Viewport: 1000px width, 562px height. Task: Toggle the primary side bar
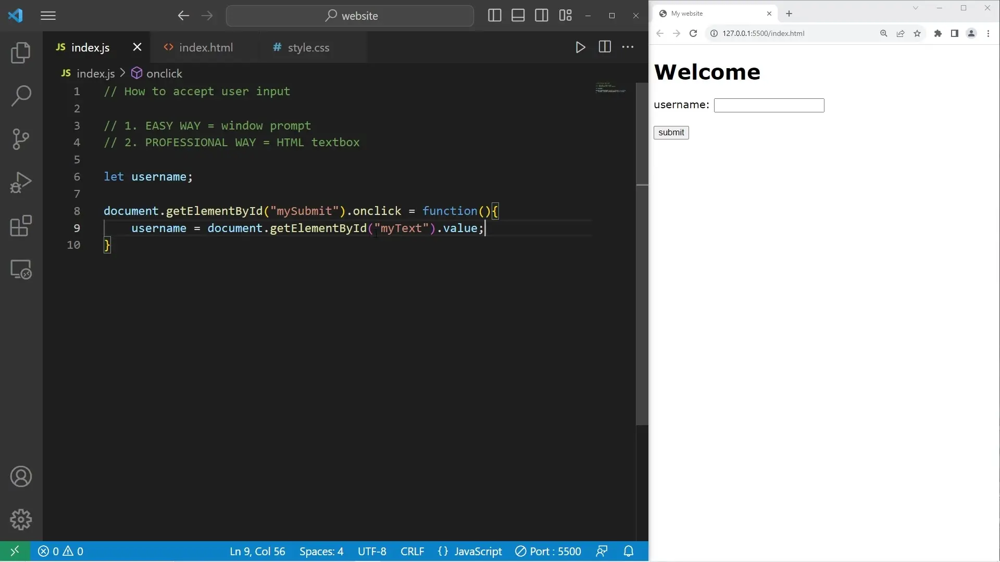coord(494,16)
